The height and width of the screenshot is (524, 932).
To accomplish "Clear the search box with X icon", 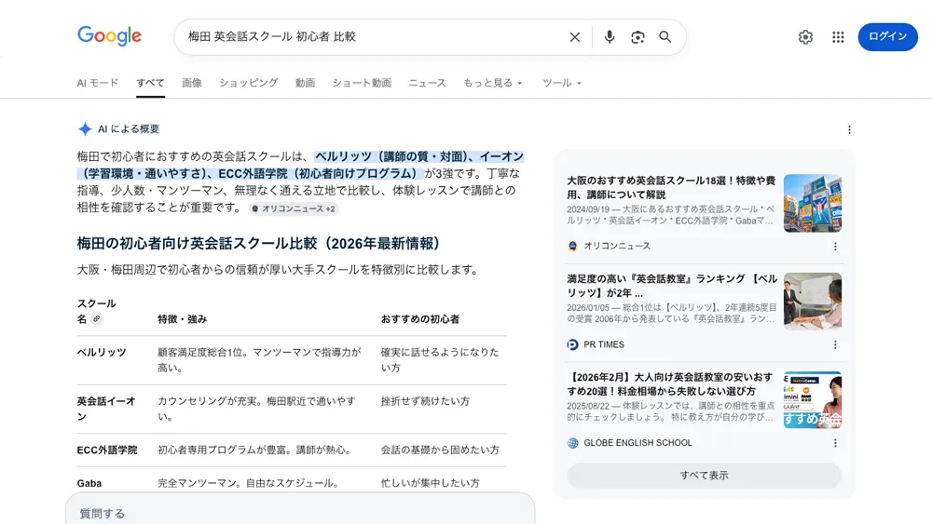I will point(574,37).
